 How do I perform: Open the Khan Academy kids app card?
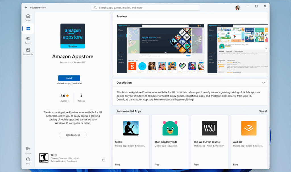click(x=170, y=141)
